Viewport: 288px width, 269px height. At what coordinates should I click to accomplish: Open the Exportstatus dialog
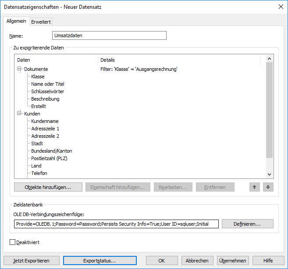tap(100, 260)
